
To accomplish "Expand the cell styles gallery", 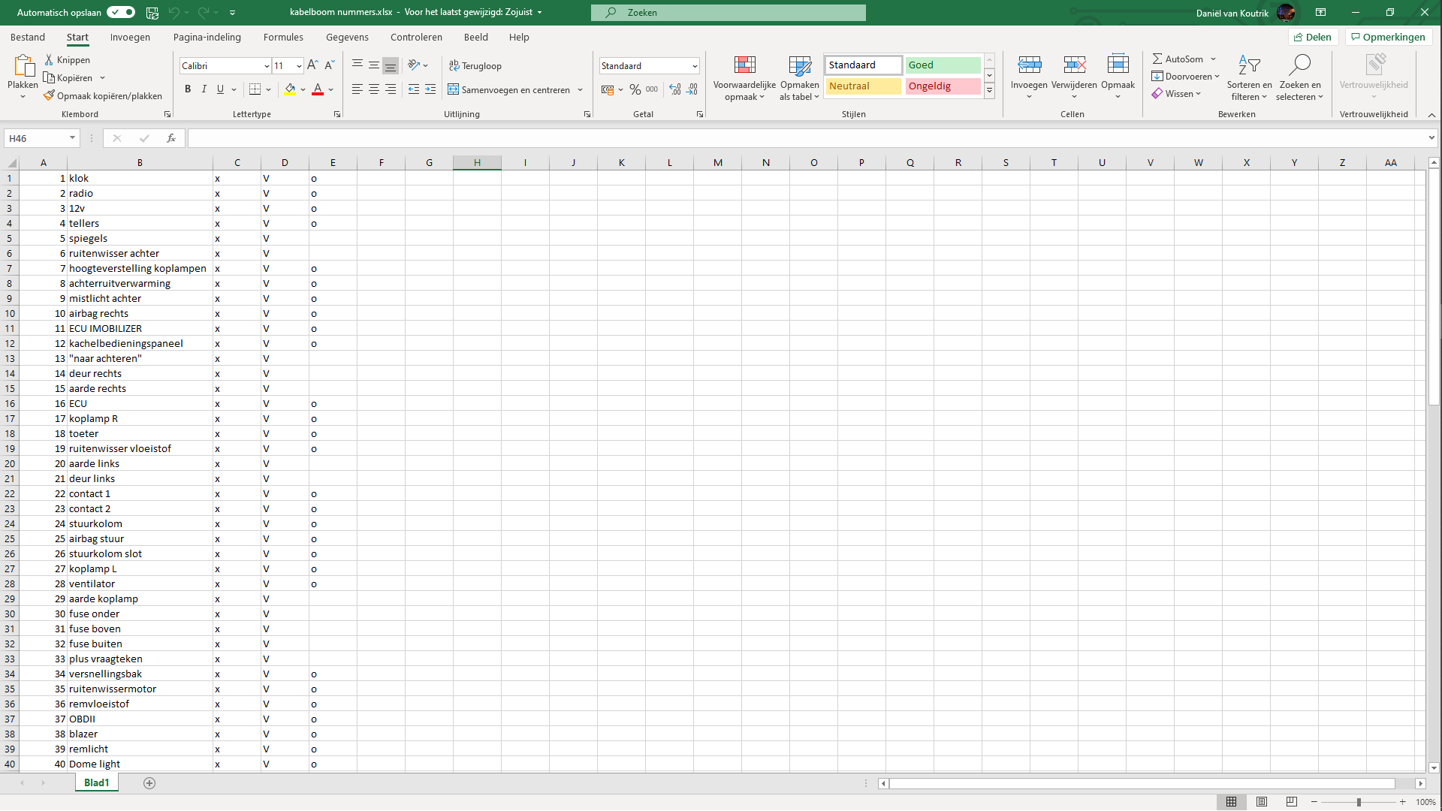I will (990, 91).
